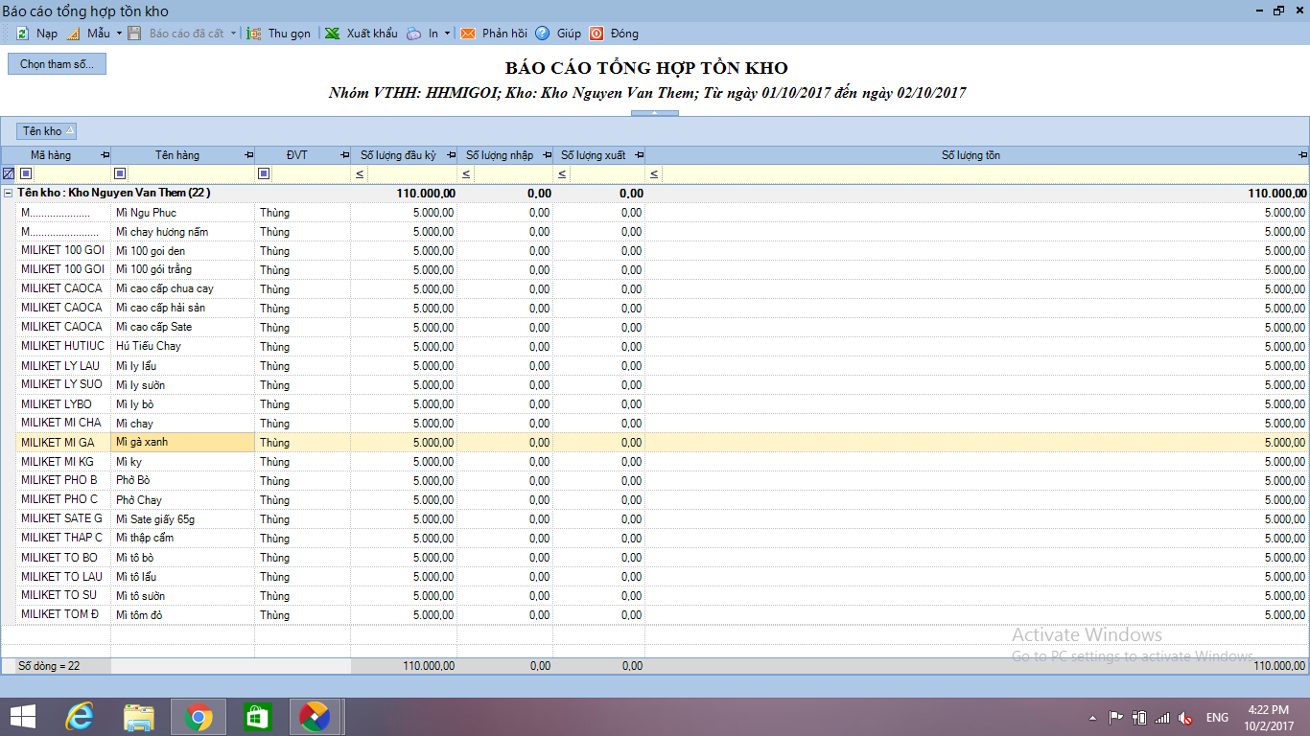Click the Giúp help question icon
The image size is (1310, 736).
[542, 34]
